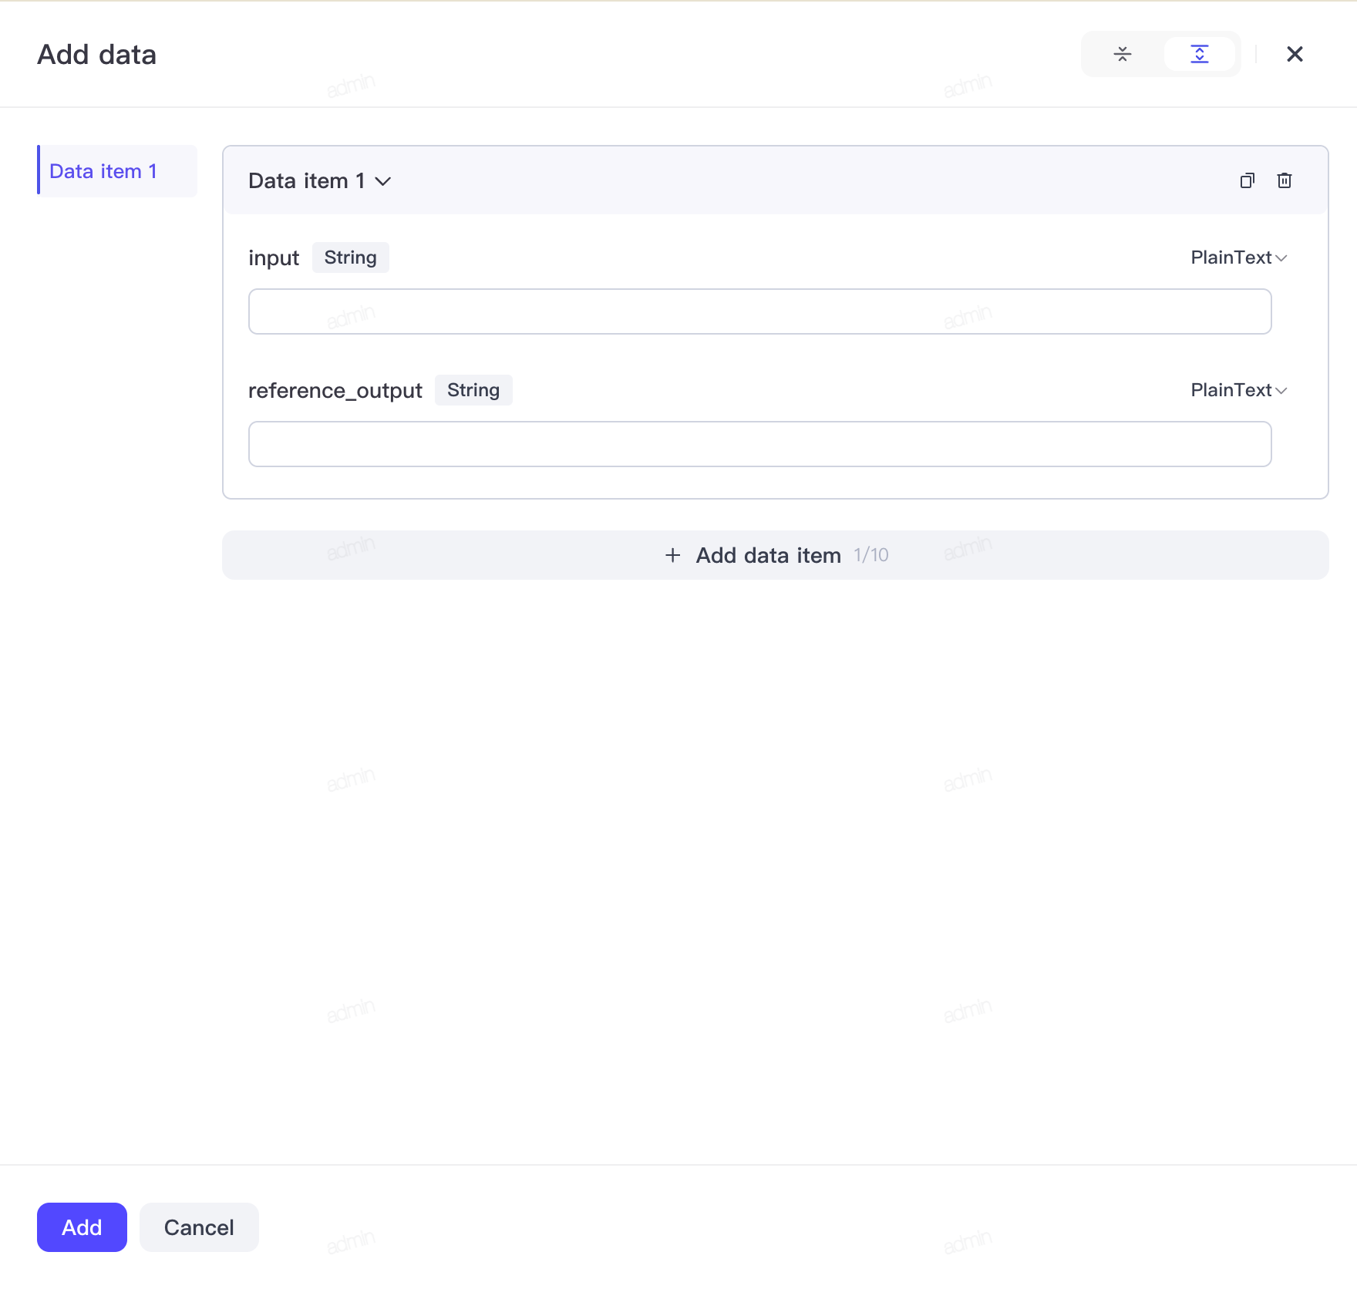Delete Data item 1 with trash icon

point(1285,180)
